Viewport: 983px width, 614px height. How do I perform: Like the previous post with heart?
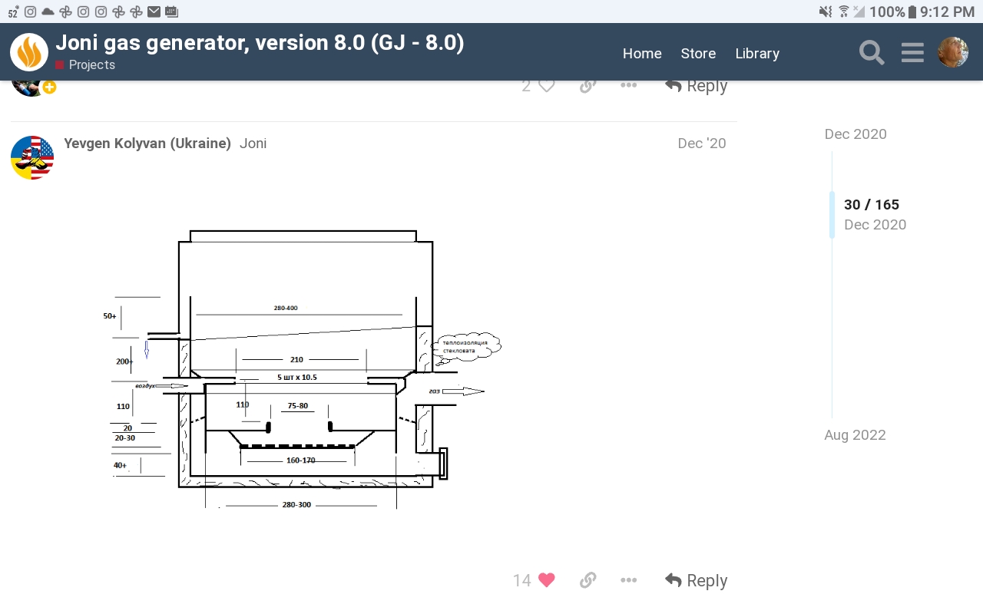(546, 86)
